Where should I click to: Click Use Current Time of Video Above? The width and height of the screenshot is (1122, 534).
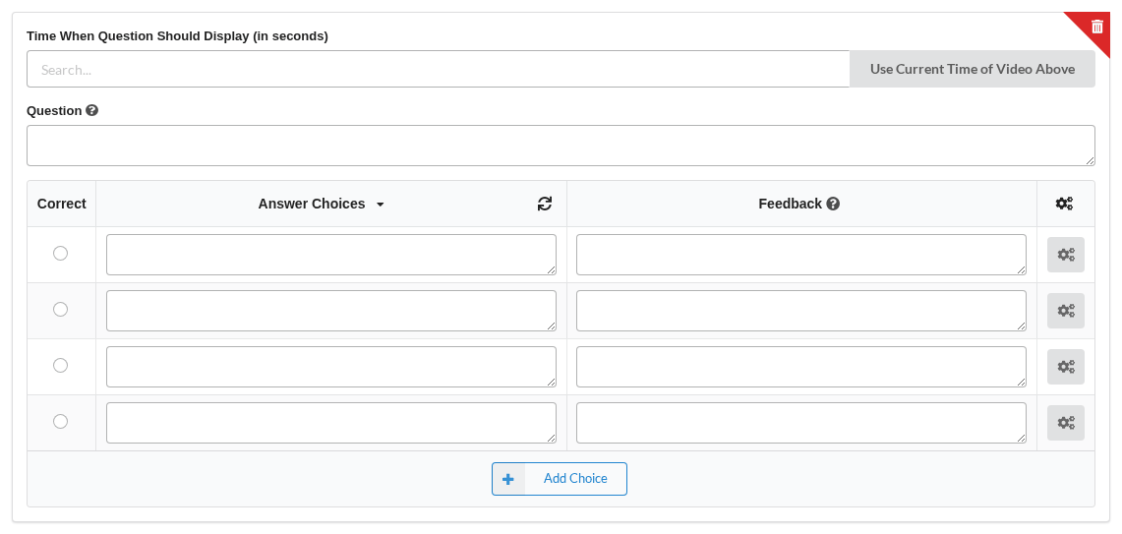[x=972, y=69]
